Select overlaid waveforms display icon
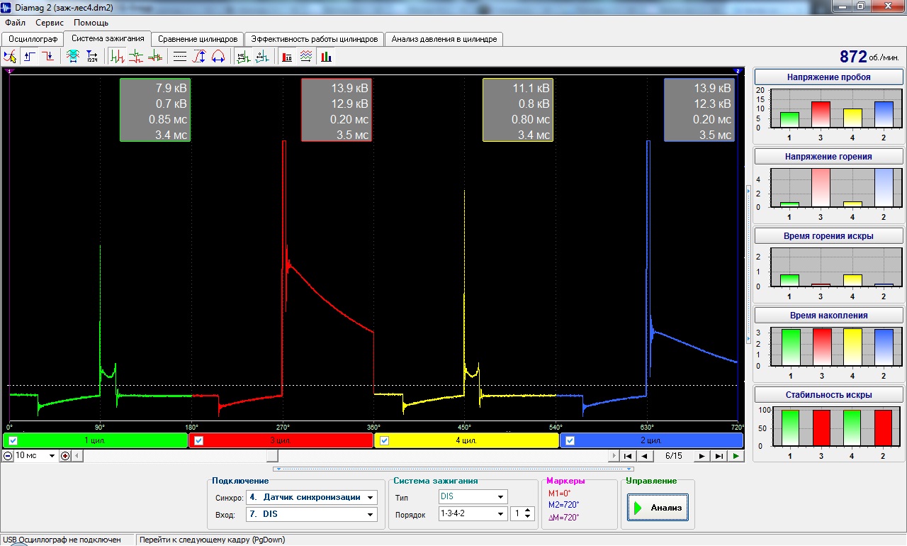Screen dimensions: 907x546 (154, 57)
